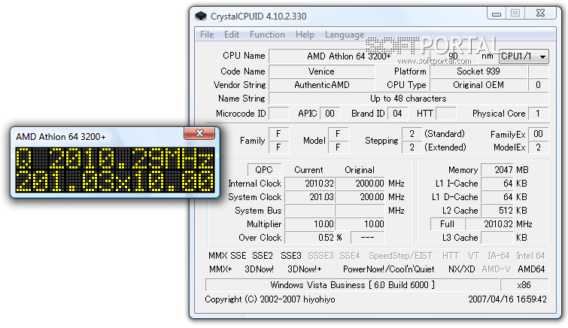Click the current Internal Clock value 2010.32
The image size is (568, 328).
[x=309, y=184]
